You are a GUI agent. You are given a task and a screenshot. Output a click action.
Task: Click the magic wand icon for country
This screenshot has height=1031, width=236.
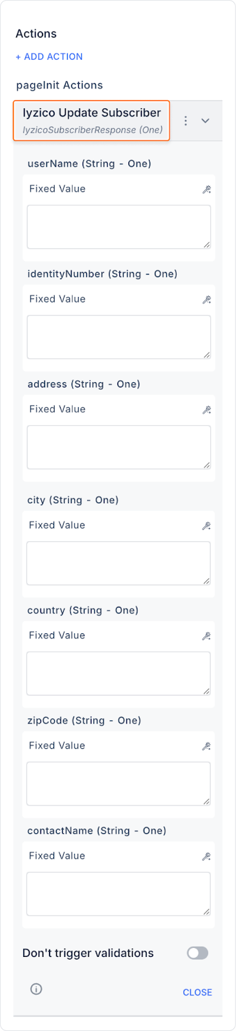[206, 636]
